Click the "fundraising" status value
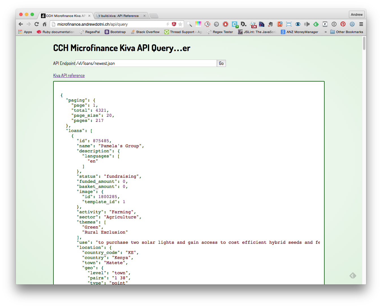Image resolution: width=382 pixels, height=307 pixels. pos(121,176)
